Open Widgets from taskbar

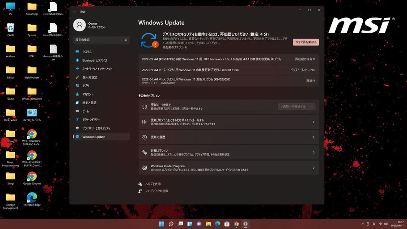[x=190, y=224]
